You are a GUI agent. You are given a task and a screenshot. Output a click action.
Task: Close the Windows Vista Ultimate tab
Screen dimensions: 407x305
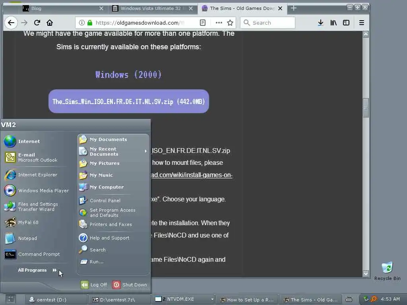190,8
